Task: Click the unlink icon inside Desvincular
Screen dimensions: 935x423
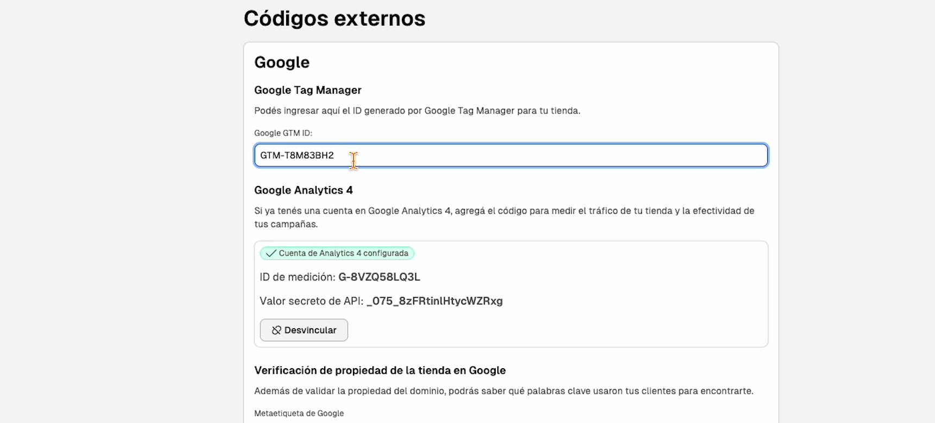Action: click(276, 330)
